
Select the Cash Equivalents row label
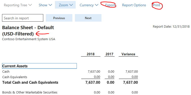15,77
